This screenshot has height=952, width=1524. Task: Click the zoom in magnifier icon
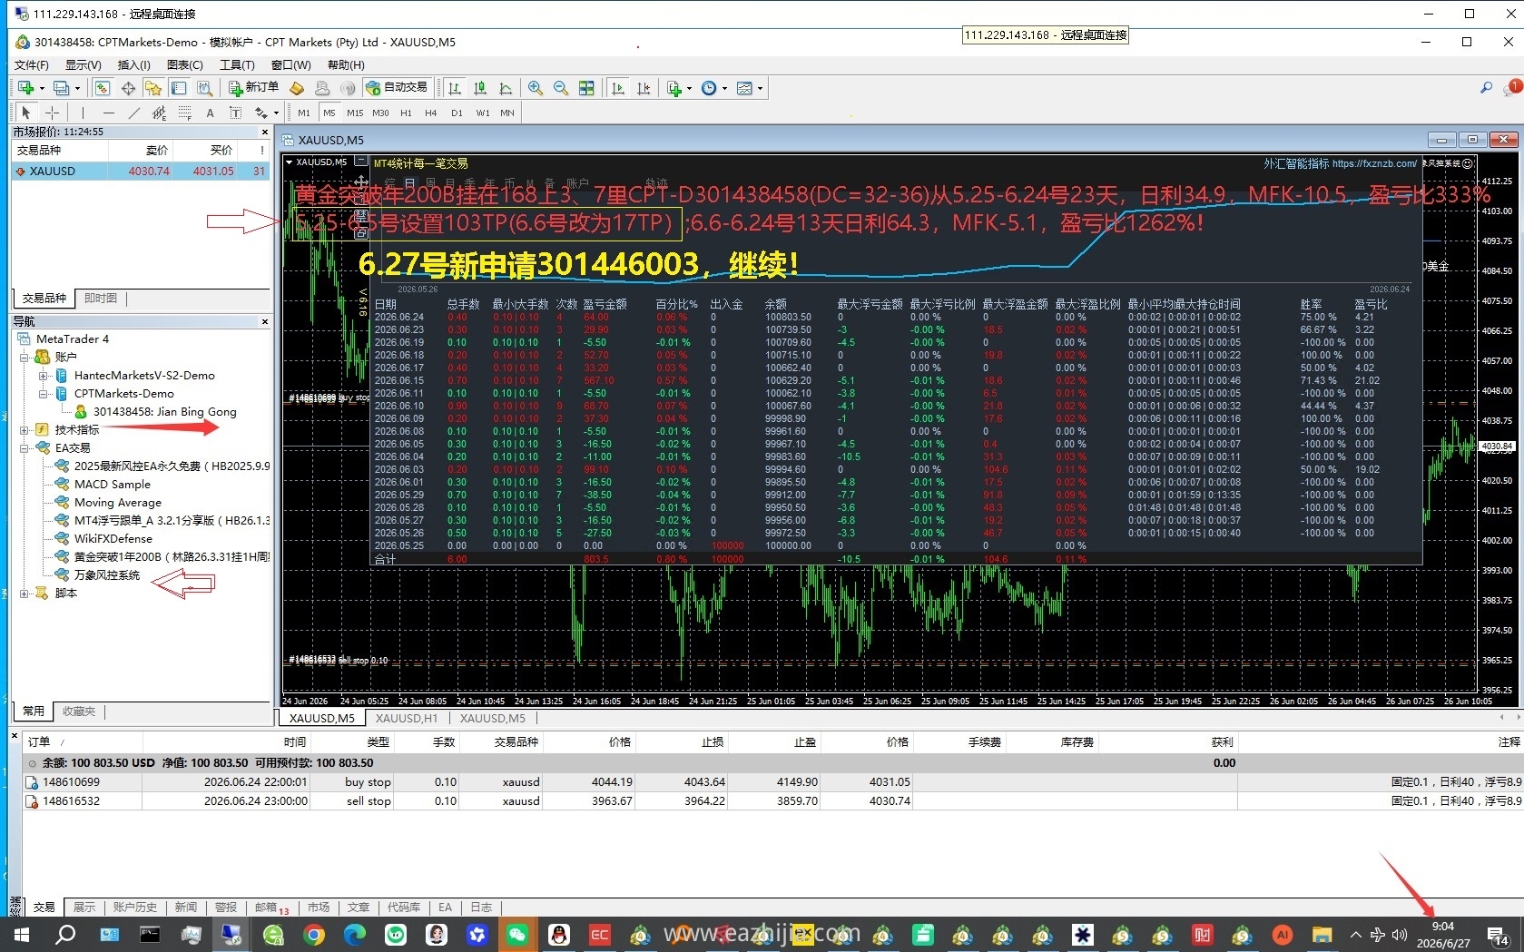[536, 88]
